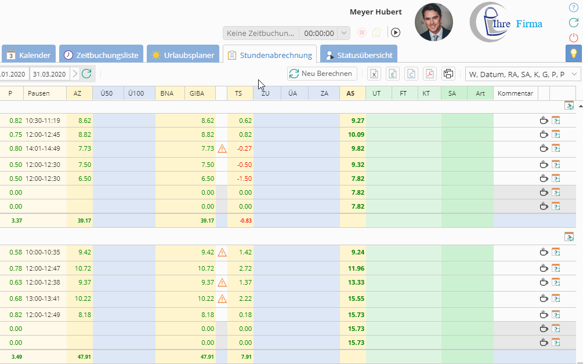Image resolution: width=583 pixels, height=364 pixels.
Task: Expand the Keine Zeitbuchung dropdown arrow
Action: (x=344, y=33)
